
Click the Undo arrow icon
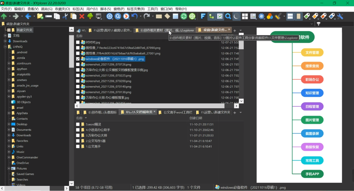pyautogui.click(x=134, y=16)
